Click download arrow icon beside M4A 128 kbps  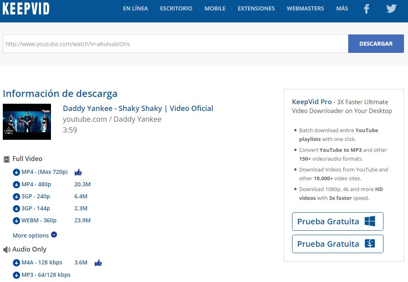16,263
